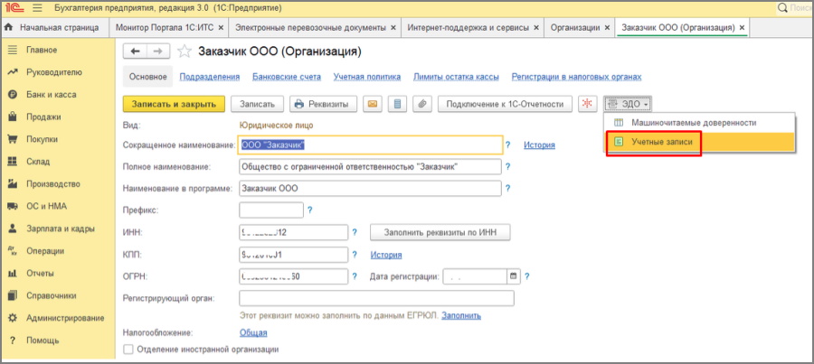
Task: Click the Регистрирующий орган input field
Action: tap(376, 299)
